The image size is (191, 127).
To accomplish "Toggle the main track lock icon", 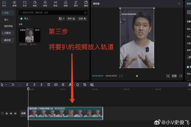I will coord(7,113).
